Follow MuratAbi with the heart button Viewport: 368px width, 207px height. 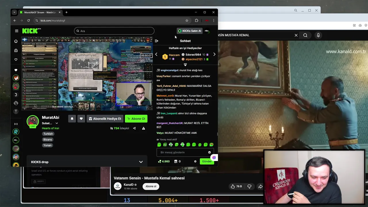coord(81,119)
